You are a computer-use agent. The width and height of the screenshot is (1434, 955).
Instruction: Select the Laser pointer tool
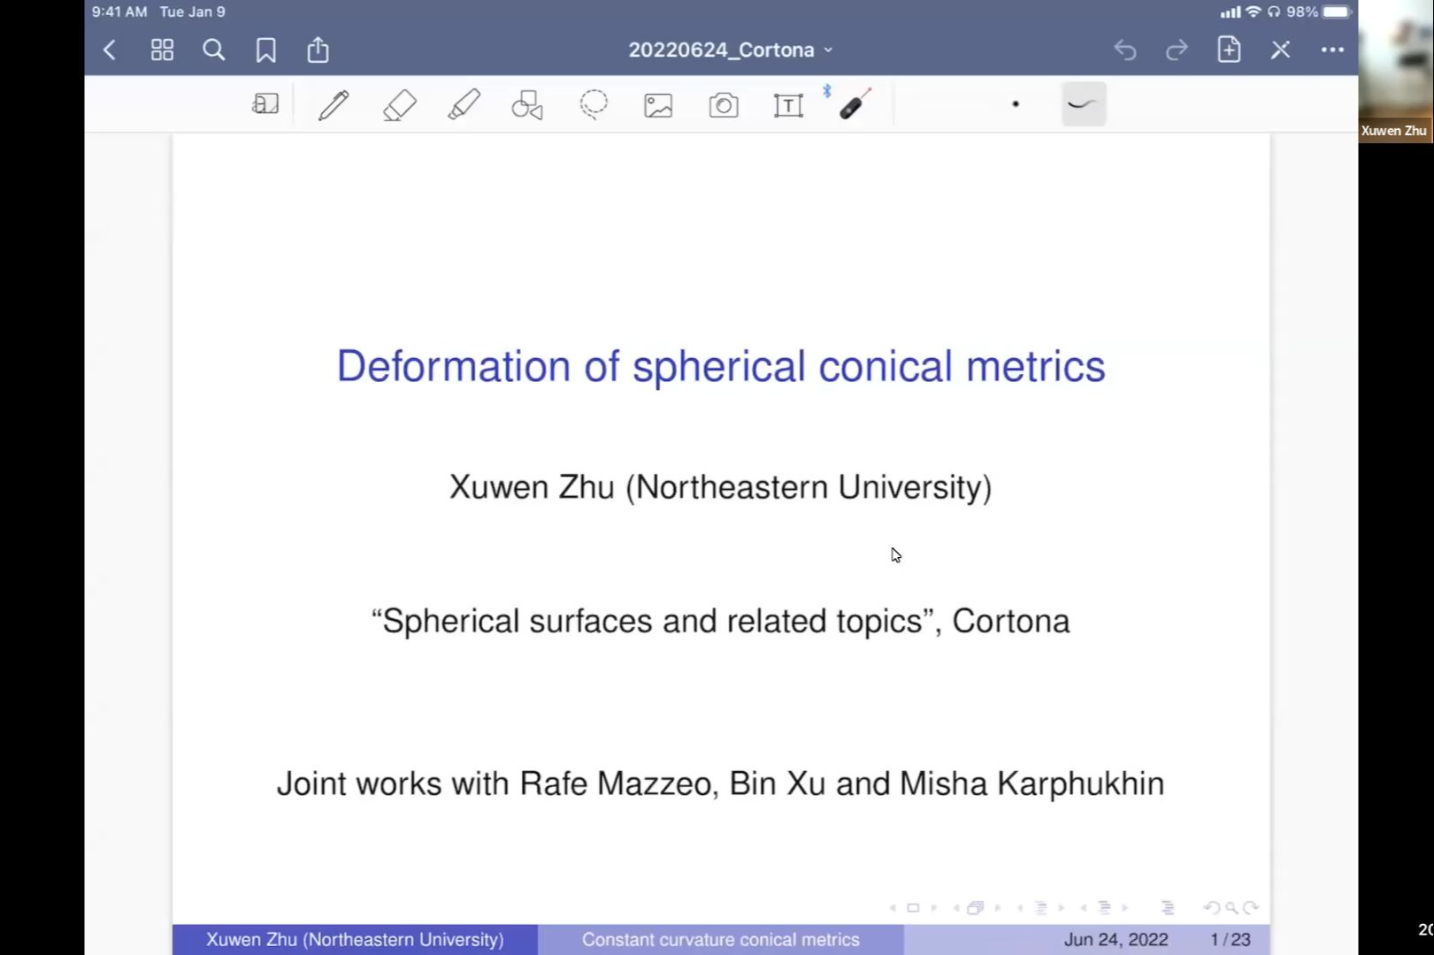click(854, 104)
